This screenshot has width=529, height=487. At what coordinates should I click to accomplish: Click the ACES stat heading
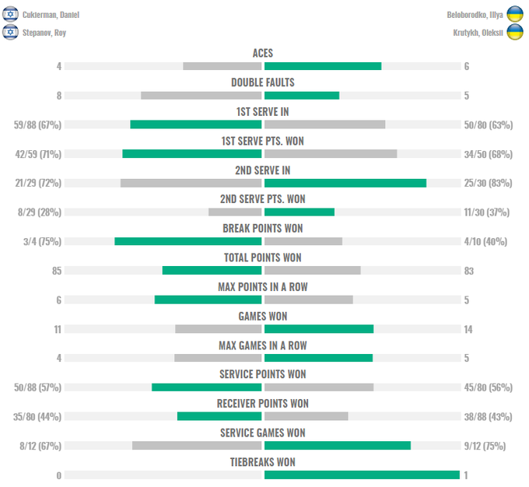point(263,54)
